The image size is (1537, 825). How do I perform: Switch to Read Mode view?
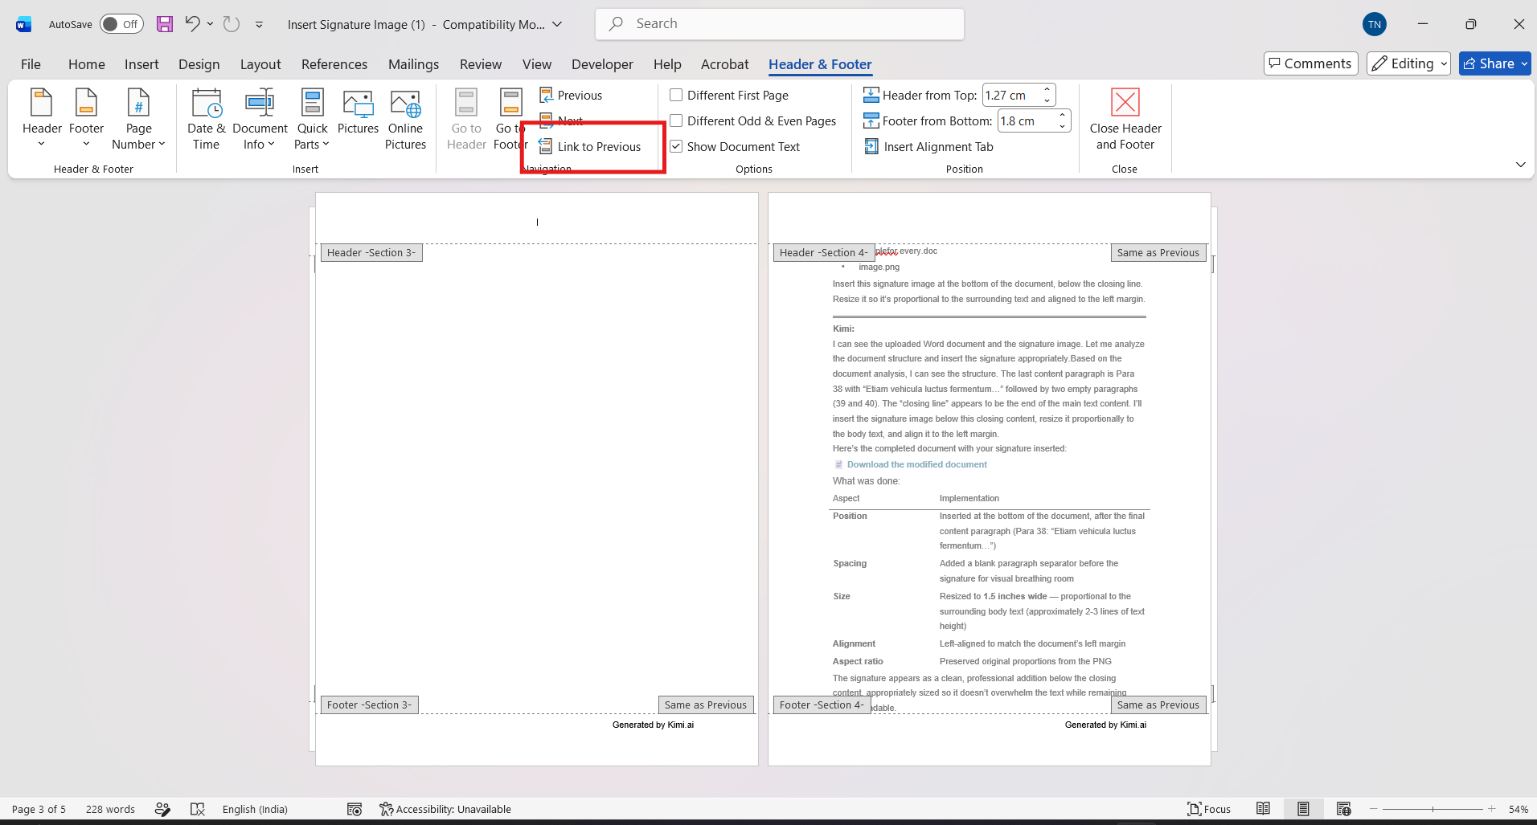(x=1263, y=809)
